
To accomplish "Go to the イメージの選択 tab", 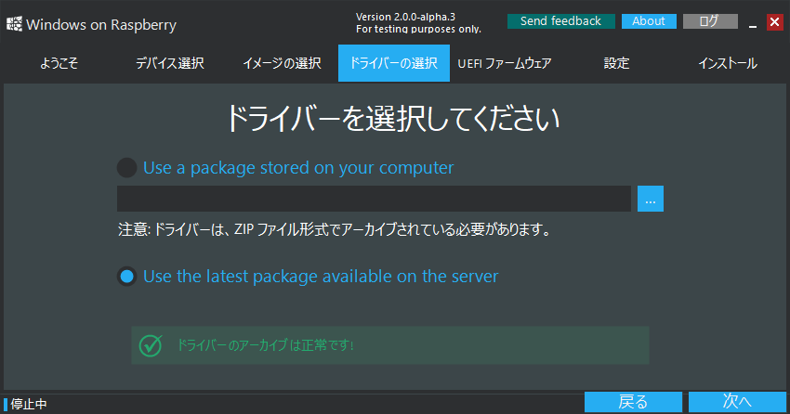I will click(x=283, y=63).
